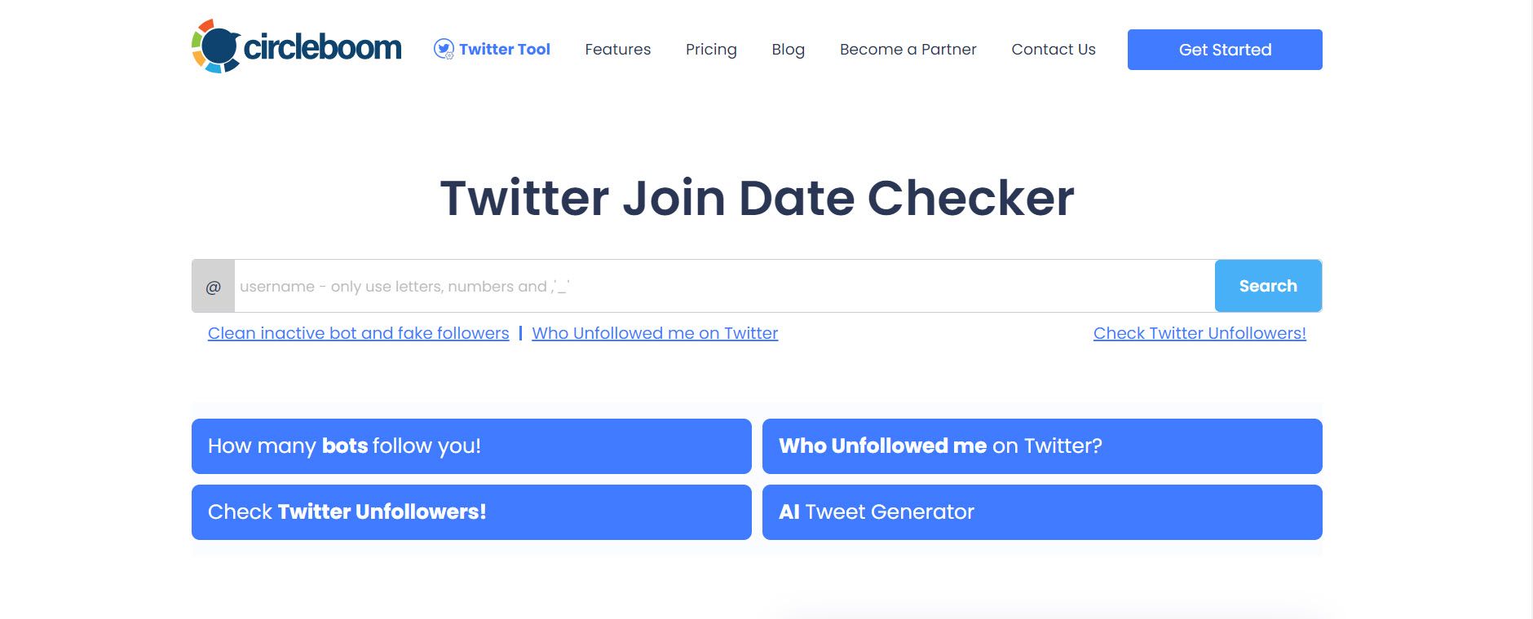Viewport: 1533px width, 619px height.
Task: Open the AI Tweet Generator
Action: point(1041,511)
